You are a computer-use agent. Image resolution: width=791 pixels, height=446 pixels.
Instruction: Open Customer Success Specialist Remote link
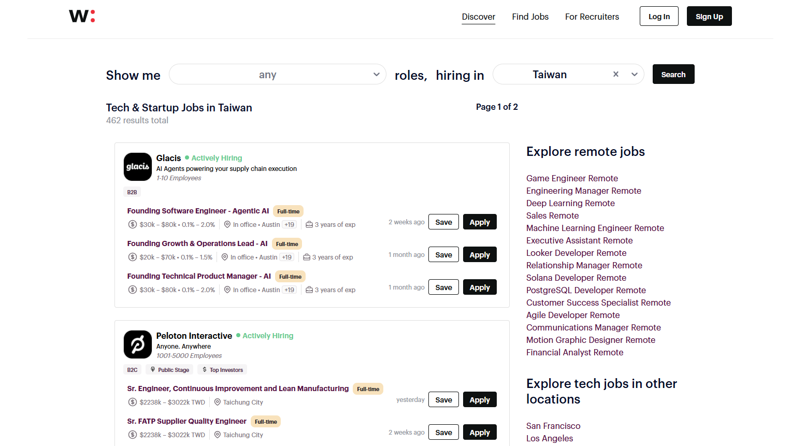pos(599,303)
